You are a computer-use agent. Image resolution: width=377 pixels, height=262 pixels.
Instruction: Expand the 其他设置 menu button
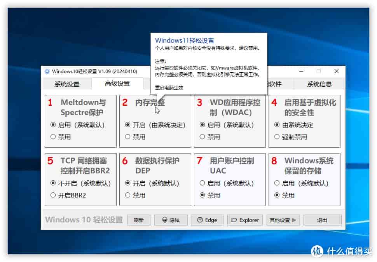coord(283,220)
